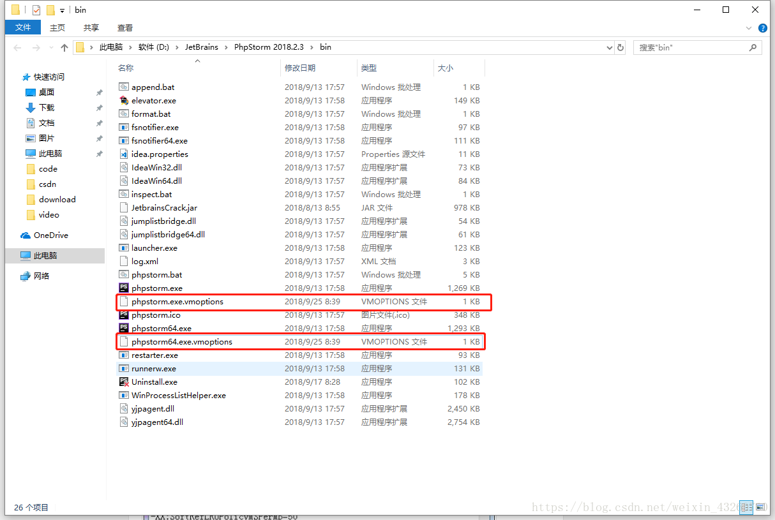Click JetBrains in the address path
The width and height of the screenshot is (775, 520).
click(202, 47)
